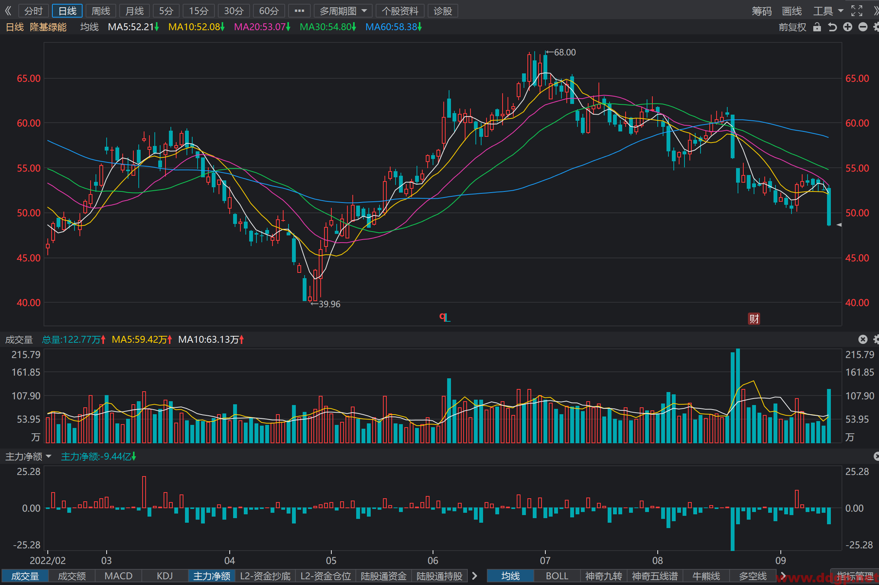Close the 主力净额 indicator panel

coord(876,456)
